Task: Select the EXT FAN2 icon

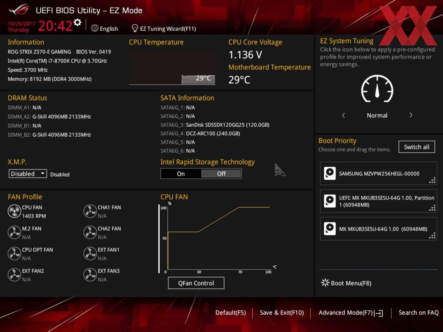Action: (x=14, y=275)
